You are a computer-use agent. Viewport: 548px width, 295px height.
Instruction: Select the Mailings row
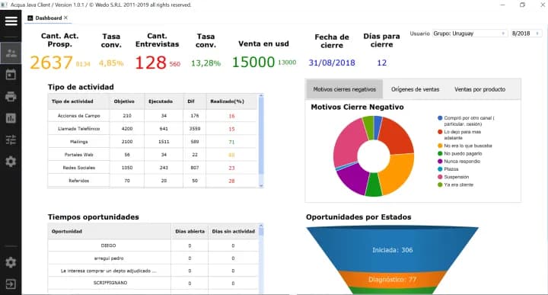tap(153, 141)
